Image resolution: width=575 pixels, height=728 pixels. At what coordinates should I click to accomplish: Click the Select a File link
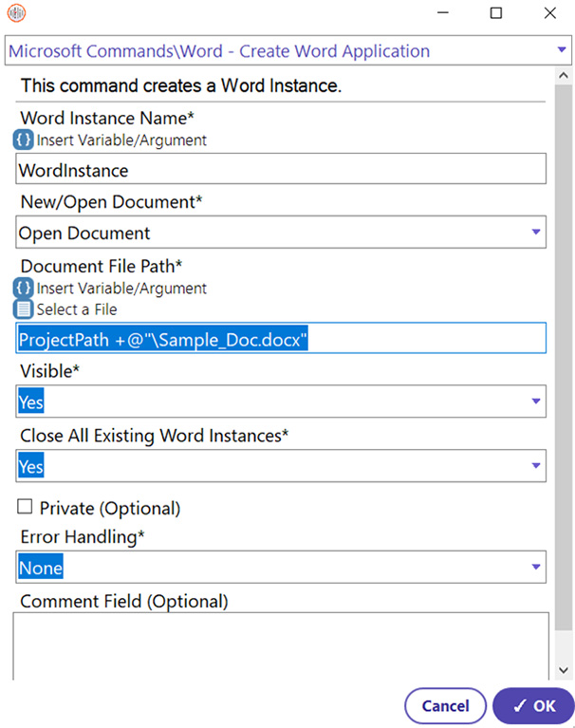tap(77, 309)
